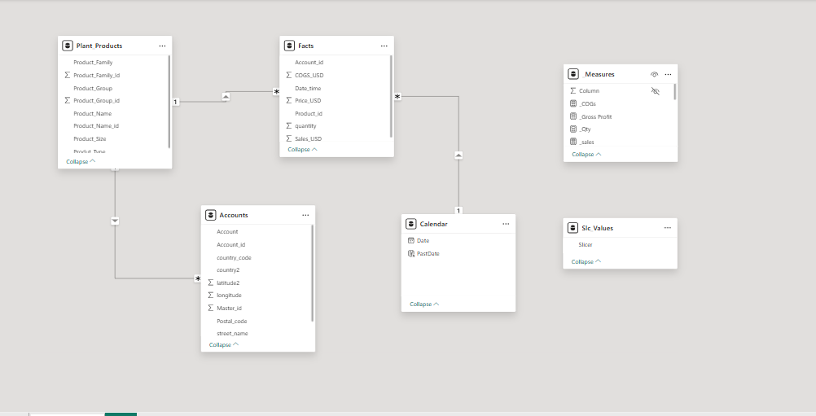Click the Facts table database icon
This screenshot has width=816, height=416.
pos(289,46)
